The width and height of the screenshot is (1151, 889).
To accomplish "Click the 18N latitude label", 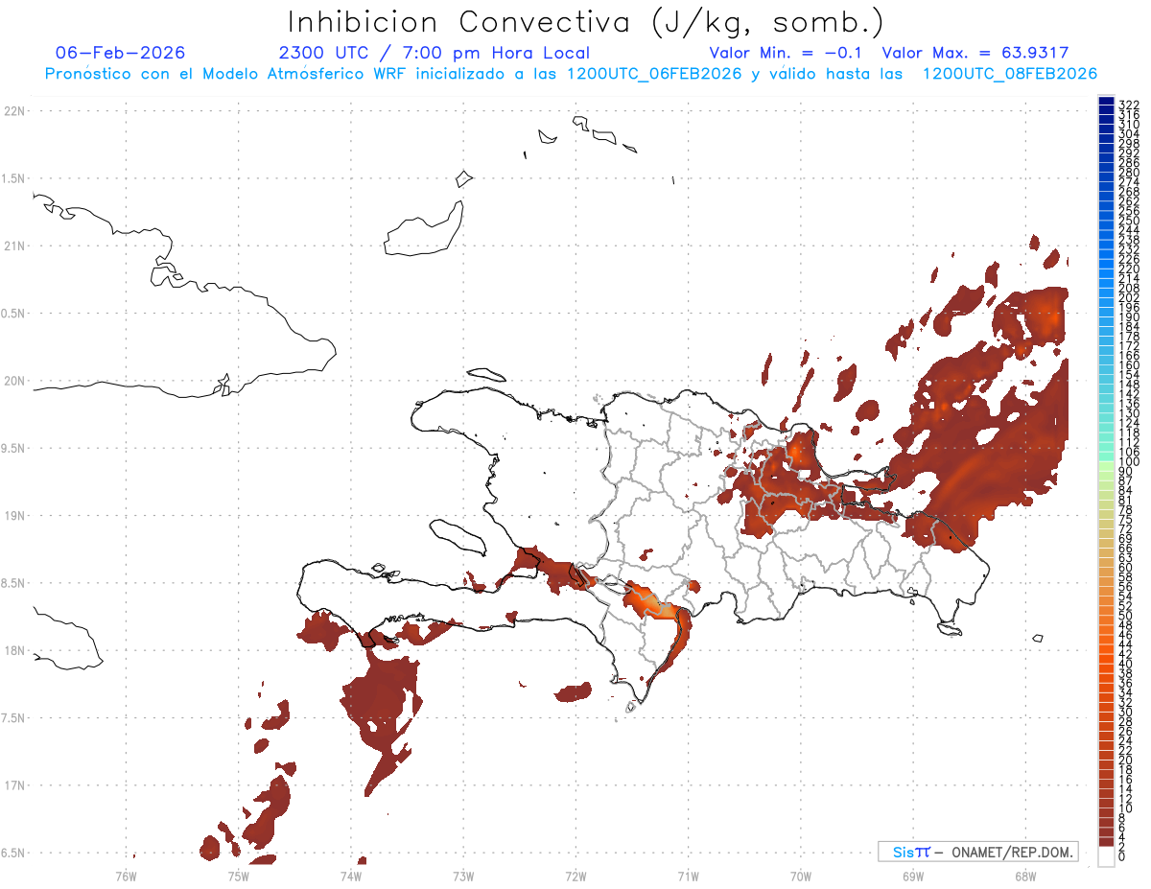I will coord(15,650).
